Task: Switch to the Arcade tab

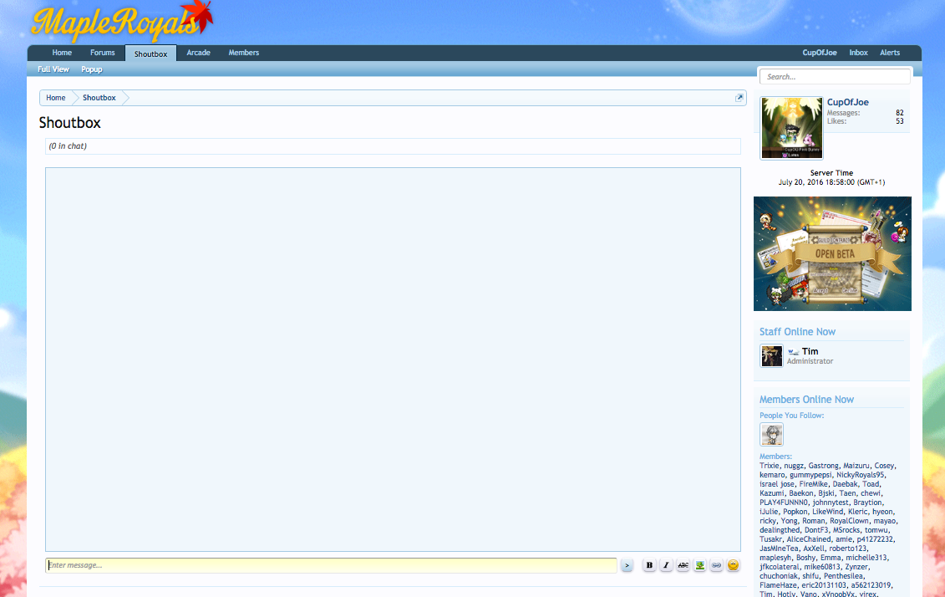Action: point(198,53)
